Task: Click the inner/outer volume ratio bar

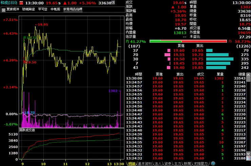Action: [188, 41]
